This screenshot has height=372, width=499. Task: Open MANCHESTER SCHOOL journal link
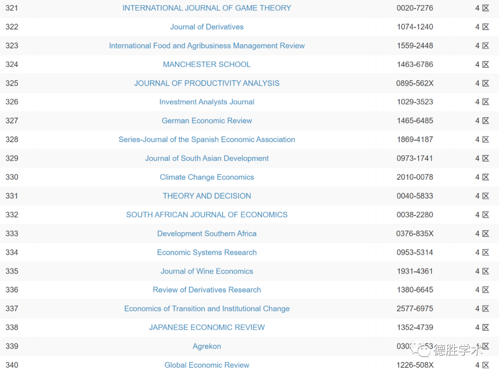[207, 64]
